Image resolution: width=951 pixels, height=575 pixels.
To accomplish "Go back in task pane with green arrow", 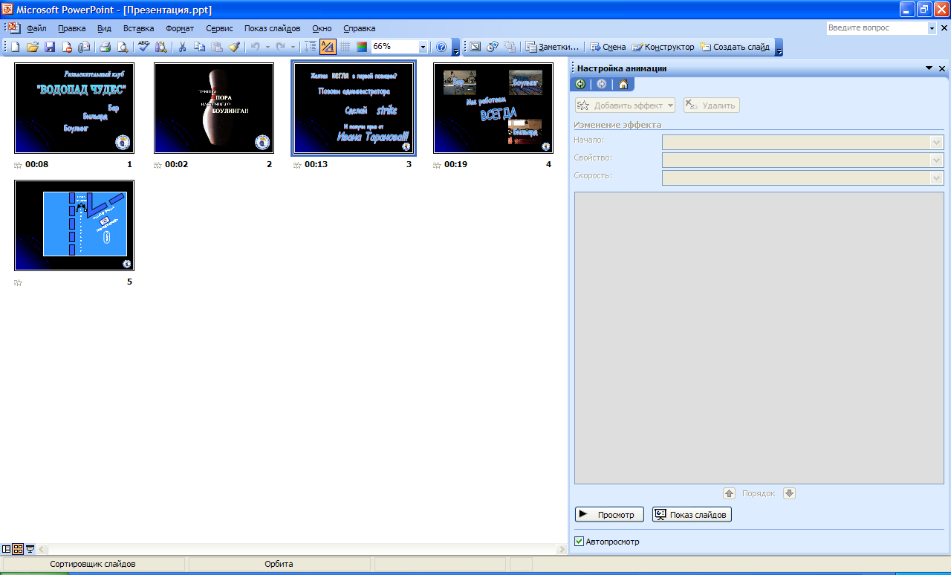I will coord(580,84).
